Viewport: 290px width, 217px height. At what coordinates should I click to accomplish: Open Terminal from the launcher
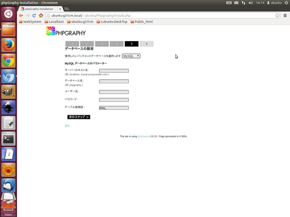pyautogui.click(x=8, y=139)
